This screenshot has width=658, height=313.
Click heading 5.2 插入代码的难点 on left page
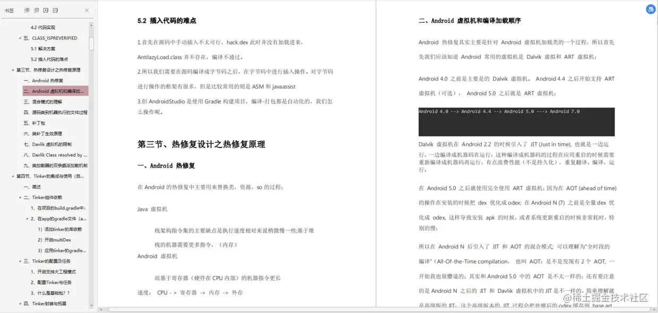coord(167,21)
